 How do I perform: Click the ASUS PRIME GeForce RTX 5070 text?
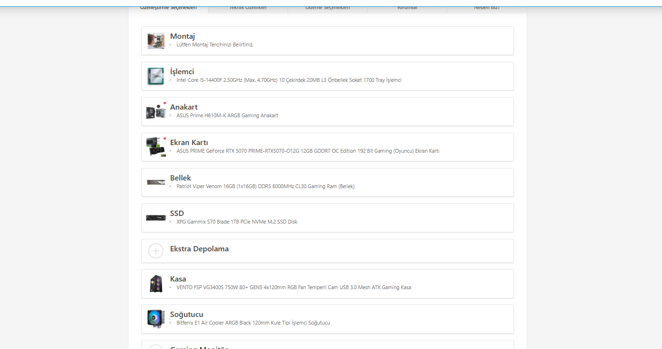point(308,151)
